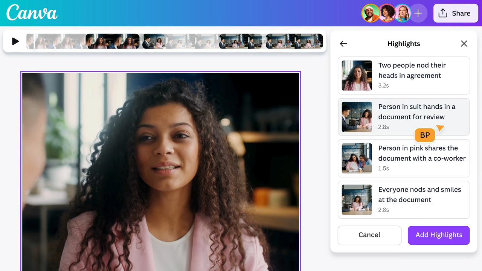Select the last clip in the timeline strip
482x271 pixels.
pos(294,41)
